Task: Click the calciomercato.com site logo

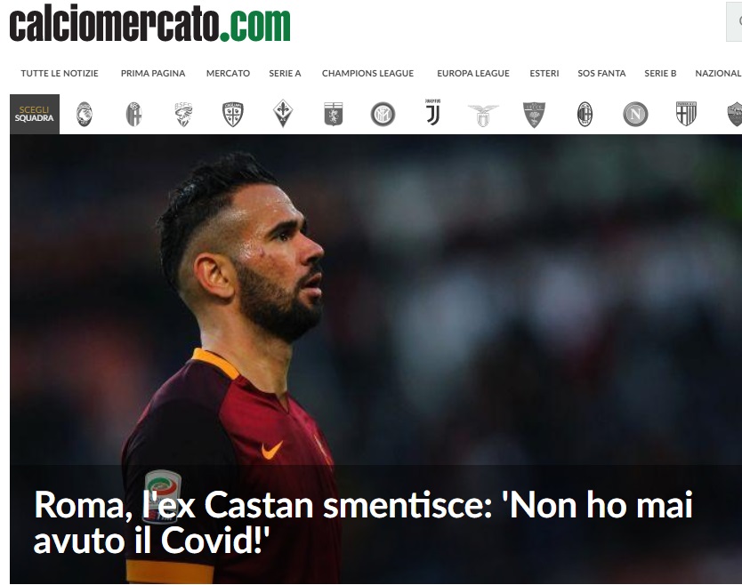Action: point(150,25)
